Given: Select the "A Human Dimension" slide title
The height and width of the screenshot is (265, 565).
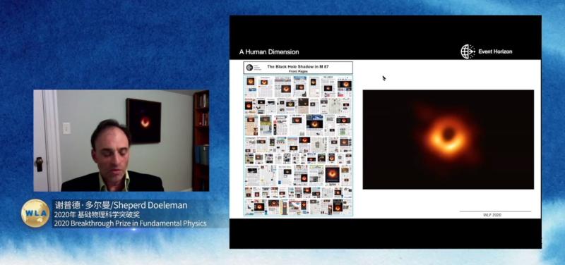Looking at the screenshot, I should [x=269, y=51].
